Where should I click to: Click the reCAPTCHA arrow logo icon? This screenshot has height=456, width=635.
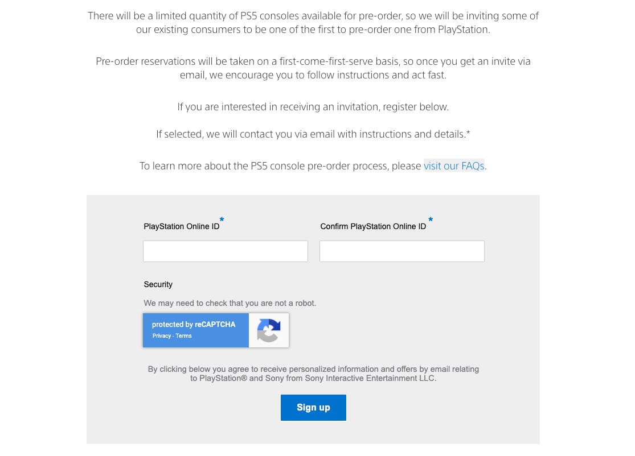[x=268, y=330]
